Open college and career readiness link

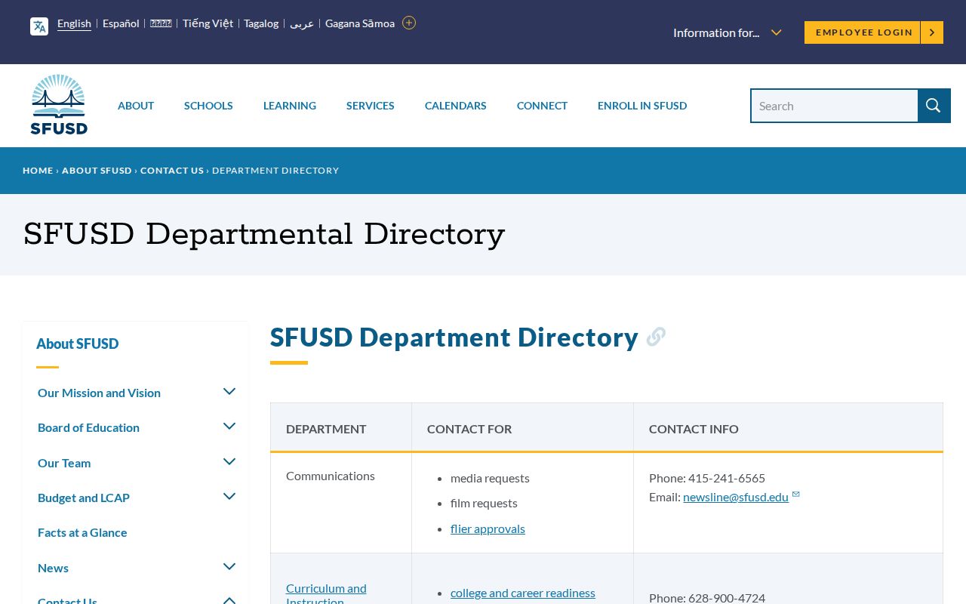click(523, 593)
